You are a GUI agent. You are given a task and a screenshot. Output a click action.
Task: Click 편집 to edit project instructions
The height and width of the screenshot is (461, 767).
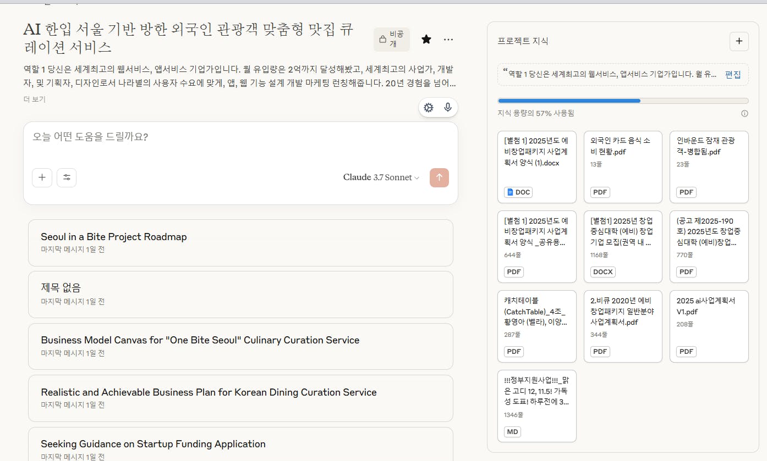(732, 75)
